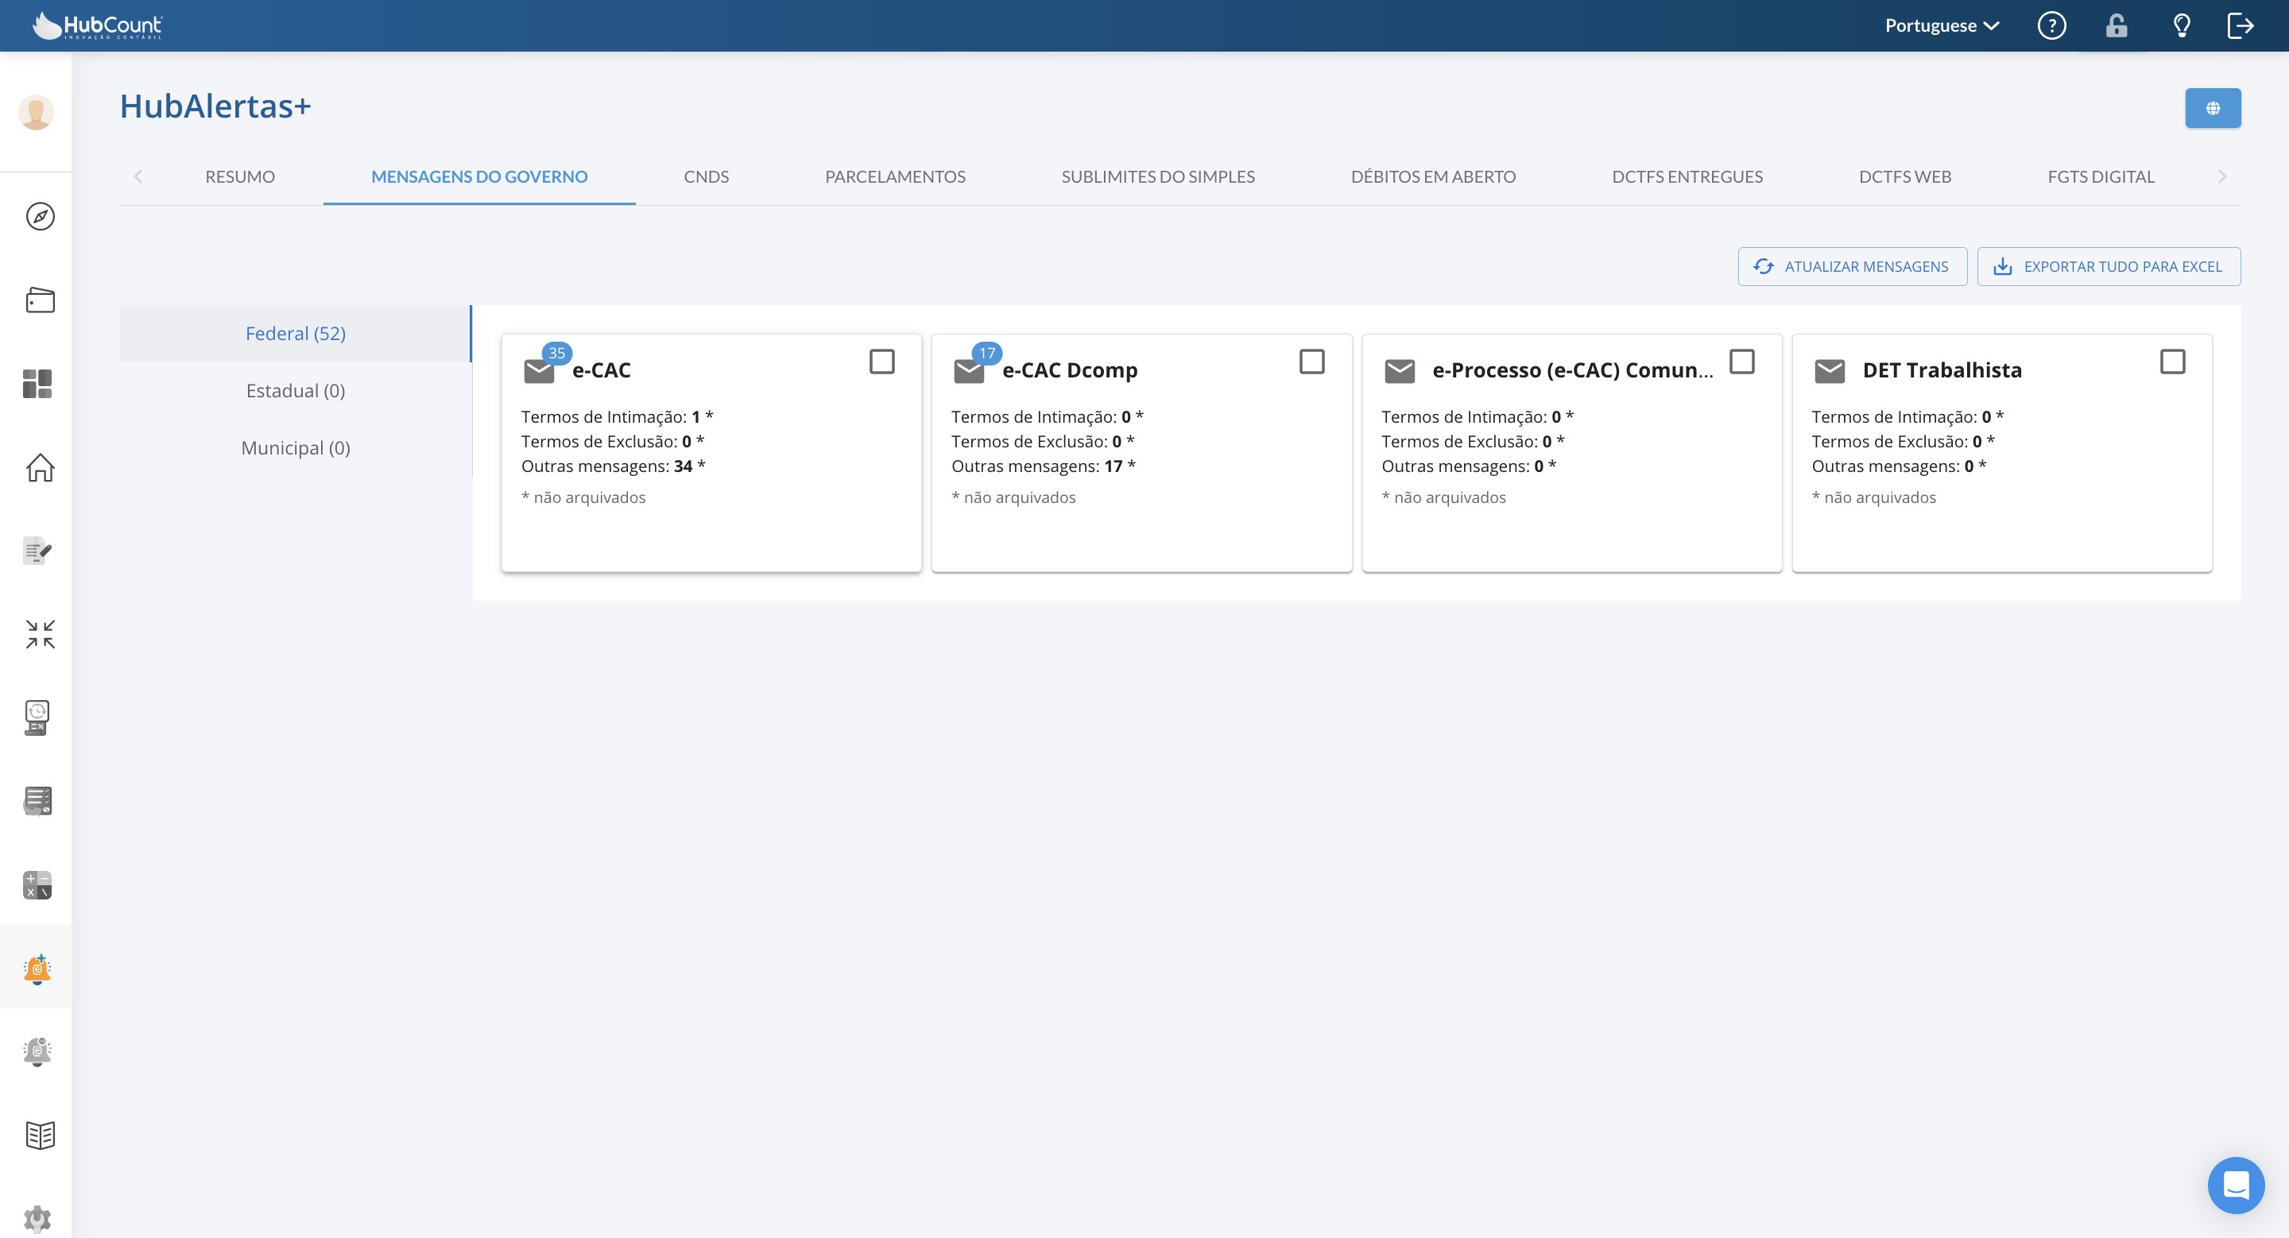
Task: Click ATUALIZAR MENSAGENS button
Action: (x=1852, y=266)
